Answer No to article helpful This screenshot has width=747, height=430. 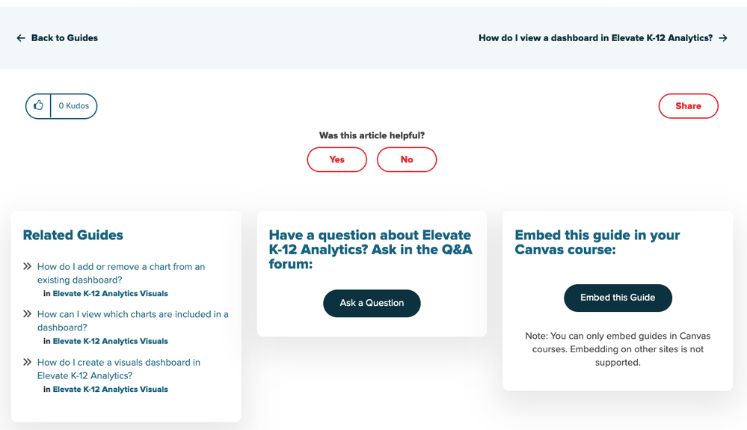[x=406, y=159]
